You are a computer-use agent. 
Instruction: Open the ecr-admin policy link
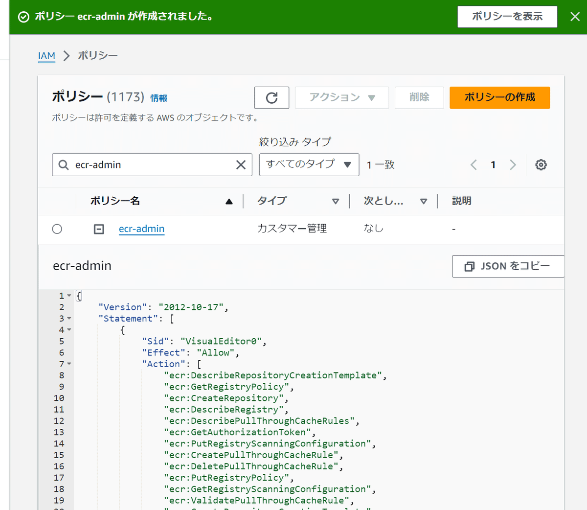(141, 229)
